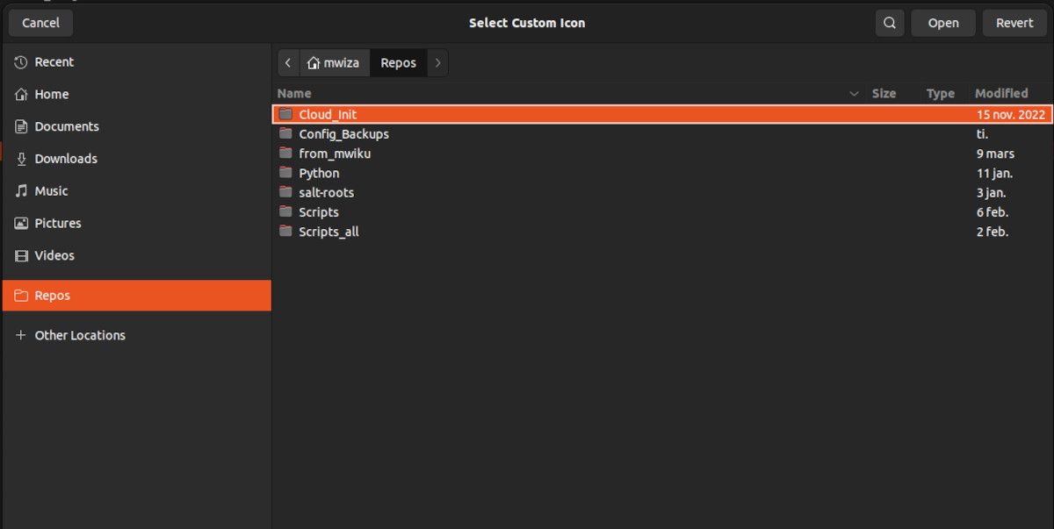Image resolution: width=1054 pixels, height=529 pixels.
Task: Click the plus icon beside Other Locations
Action: tap(21, 335)
